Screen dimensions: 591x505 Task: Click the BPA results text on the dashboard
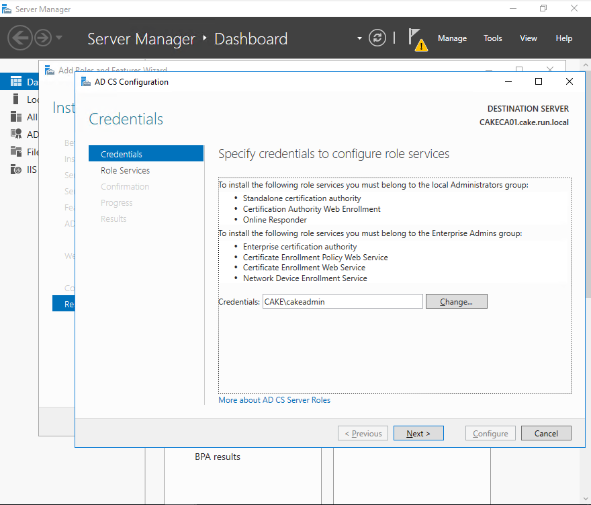coord(218,457)
